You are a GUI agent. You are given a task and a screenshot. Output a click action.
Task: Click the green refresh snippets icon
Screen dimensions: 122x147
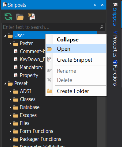[x=8, y=17]
